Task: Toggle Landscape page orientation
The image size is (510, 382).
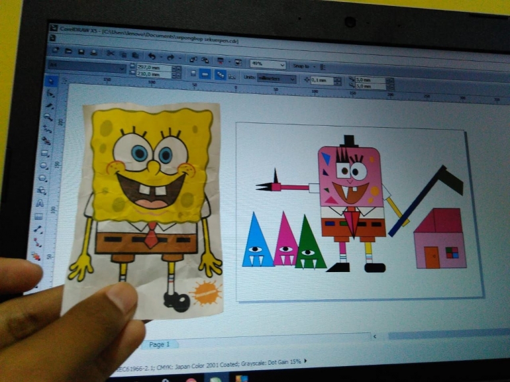Action: (205, 73)
